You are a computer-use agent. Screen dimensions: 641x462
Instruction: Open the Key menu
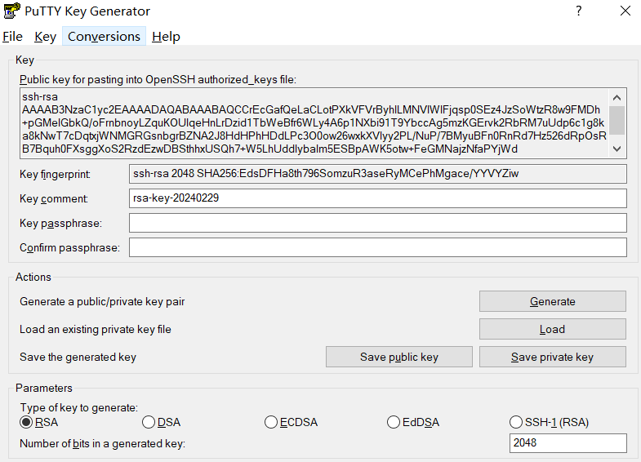45,37
